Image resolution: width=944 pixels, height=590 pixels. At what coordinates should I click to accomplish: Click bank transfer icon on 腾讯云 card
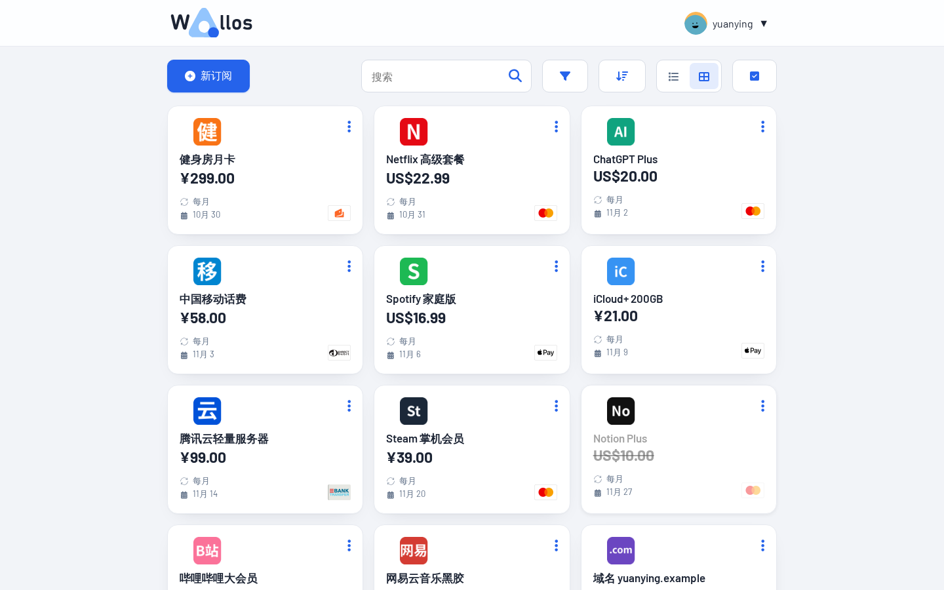point(339,492)
